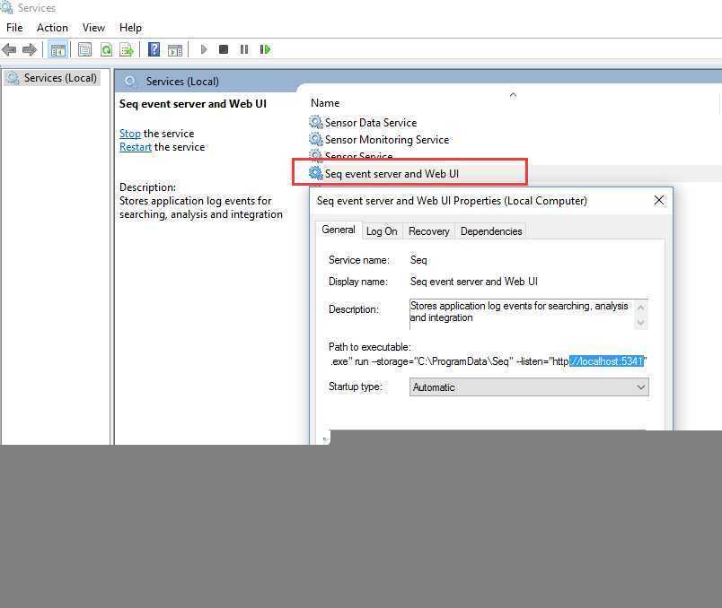
Task: Click the Path to executable text
Action: coord(489,361)
